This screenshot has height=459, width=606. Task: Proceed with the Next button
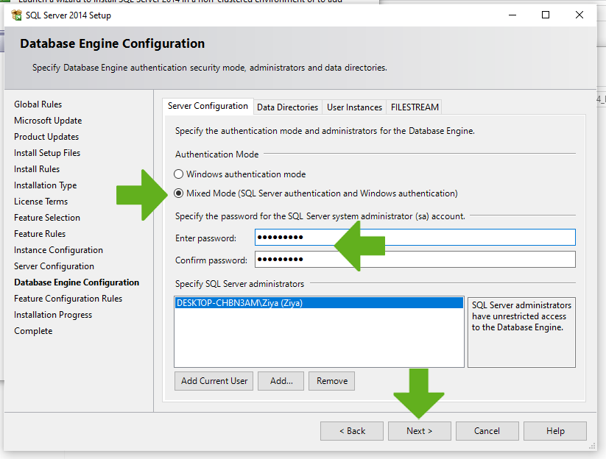point(419,431)
